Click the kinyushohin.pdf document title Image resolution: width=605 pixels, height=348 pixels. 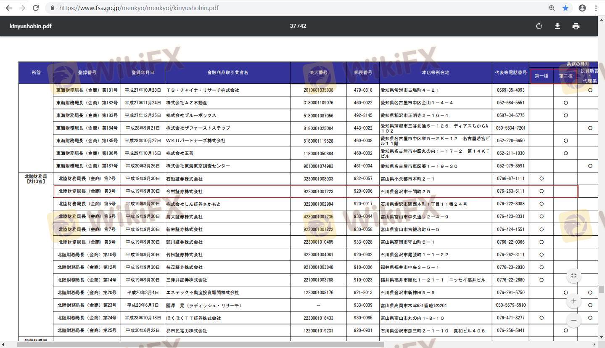coord(30,26)
